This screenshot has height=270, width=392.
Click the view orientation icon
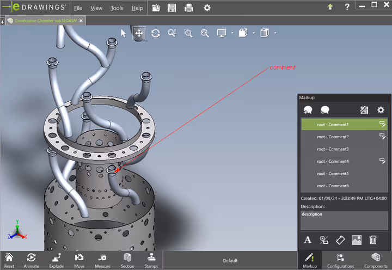tap(243, 33)
